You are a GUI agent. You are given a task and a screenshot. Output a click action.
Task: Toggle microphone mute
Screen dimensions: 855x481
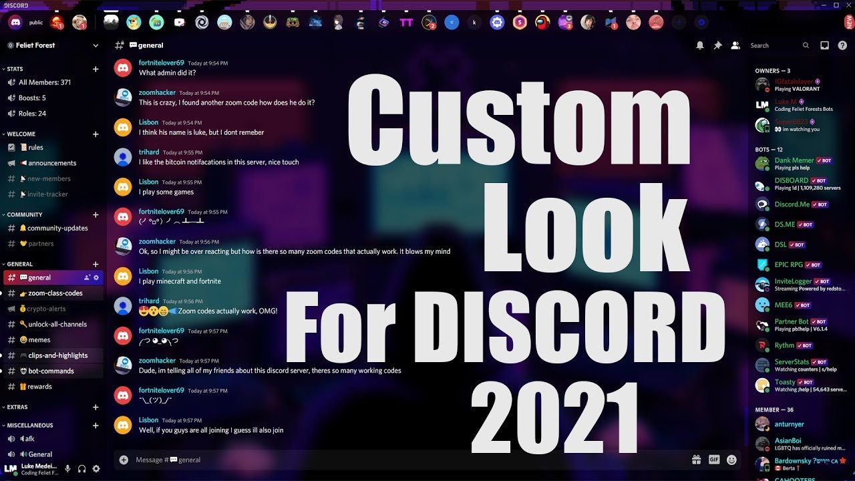(x=67, y=469)
